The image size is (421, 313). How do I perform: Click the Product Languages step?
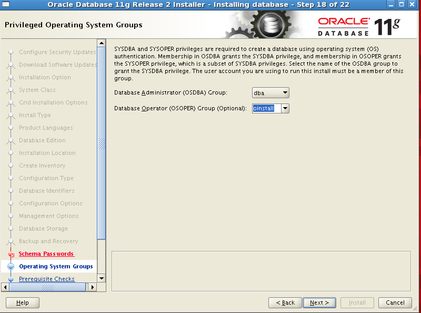click(x=46, y=128)
